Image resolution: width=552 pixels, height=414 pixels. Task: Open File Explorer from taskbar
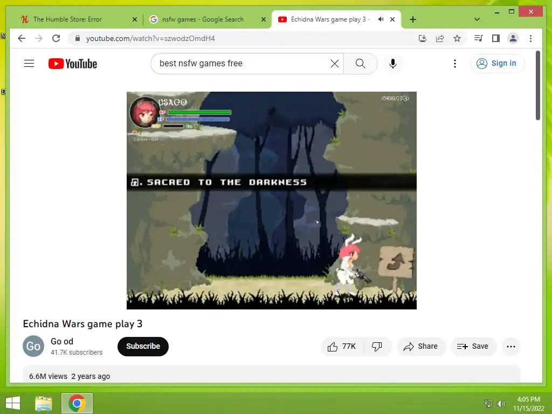44,403
